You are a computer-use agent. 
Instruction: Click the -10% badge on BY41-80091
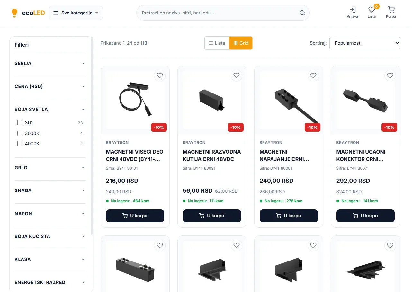click(236, 127)
